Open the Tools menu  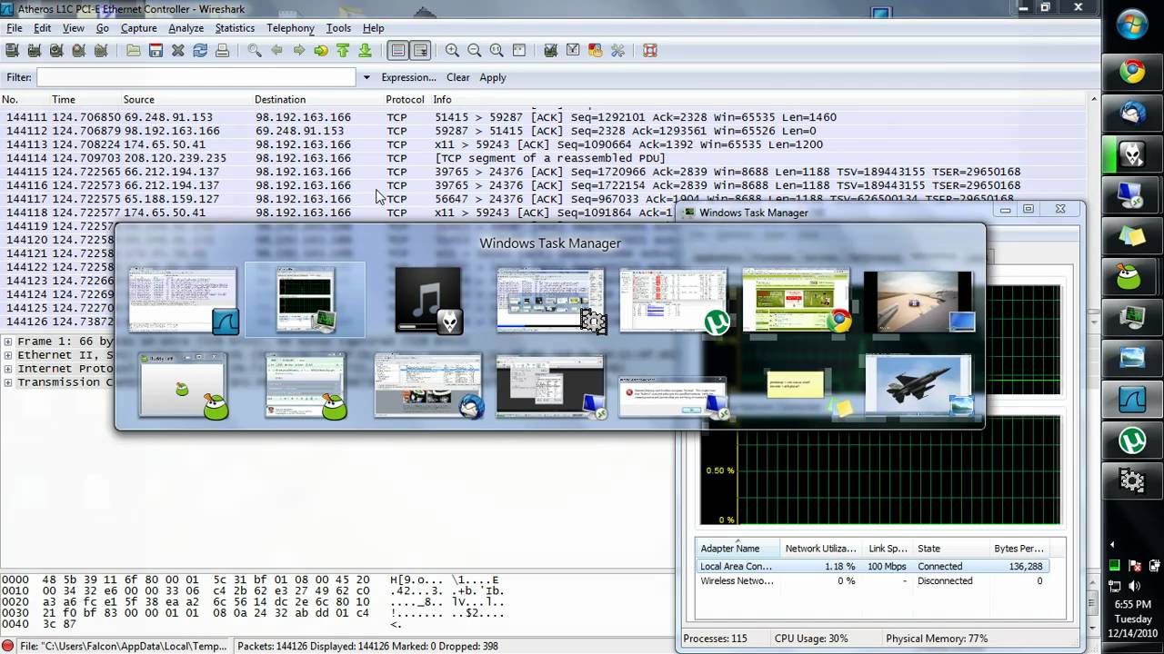(338, 28)
